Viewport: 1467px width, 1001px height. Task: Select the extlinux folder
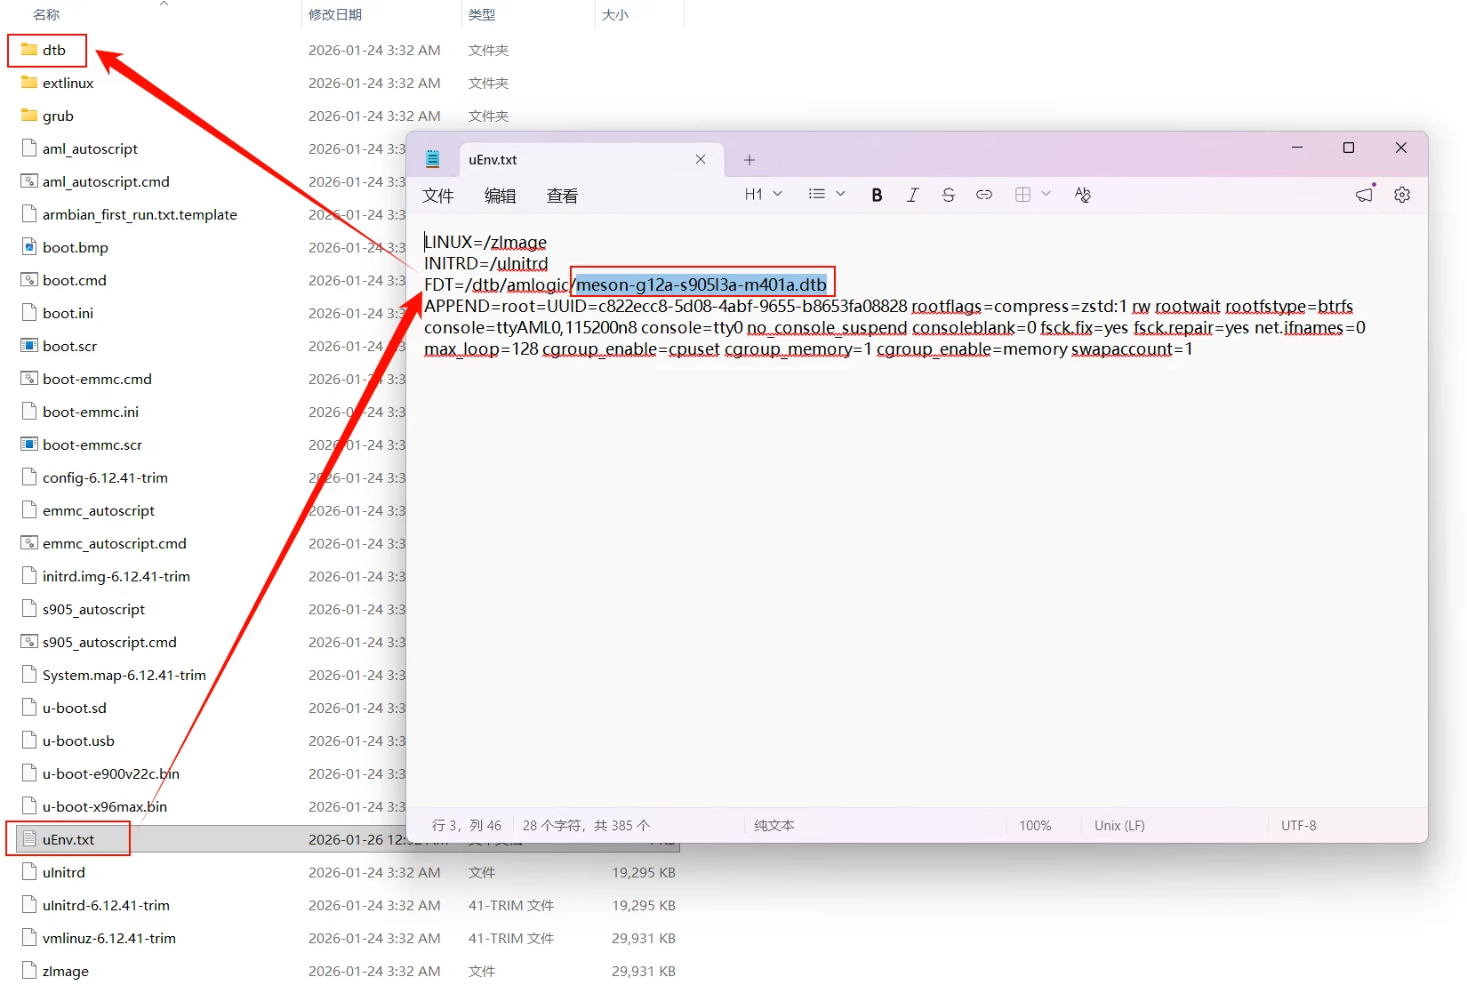click(x=68, y=84)
